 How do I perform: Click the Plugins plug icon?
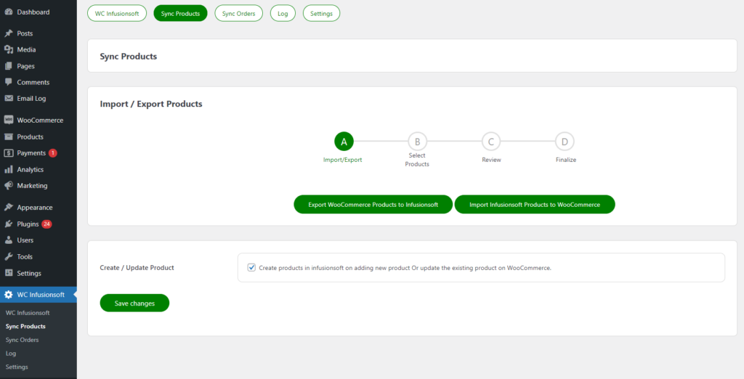coord(9,224)
